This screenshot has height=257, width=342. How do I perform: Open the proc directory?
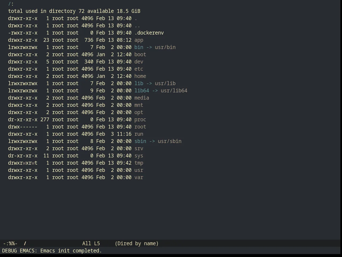point(140,120)
